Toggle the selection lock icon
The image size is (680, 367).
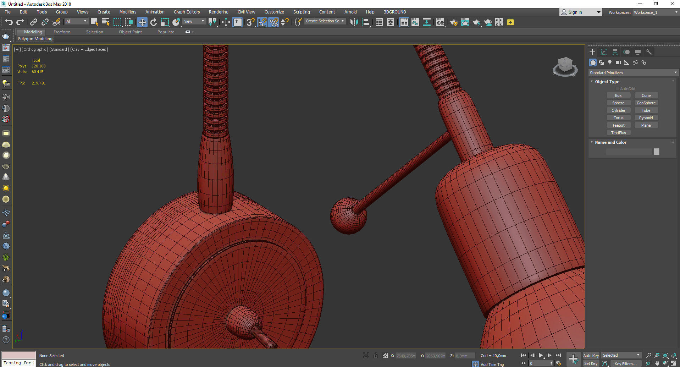(376, 355)
